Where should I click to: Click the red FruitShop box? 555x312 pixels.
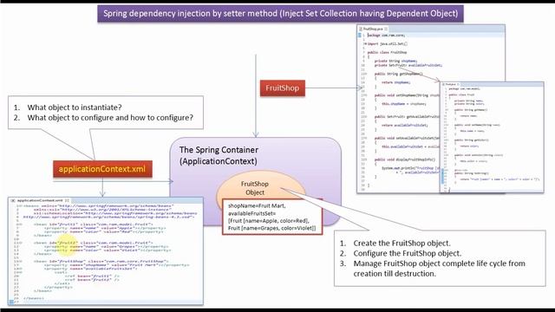point(283,88)
